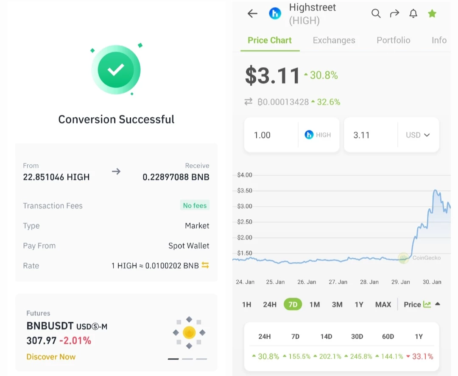
Task: Select the MAX chart range
Action: click(383, 304)
